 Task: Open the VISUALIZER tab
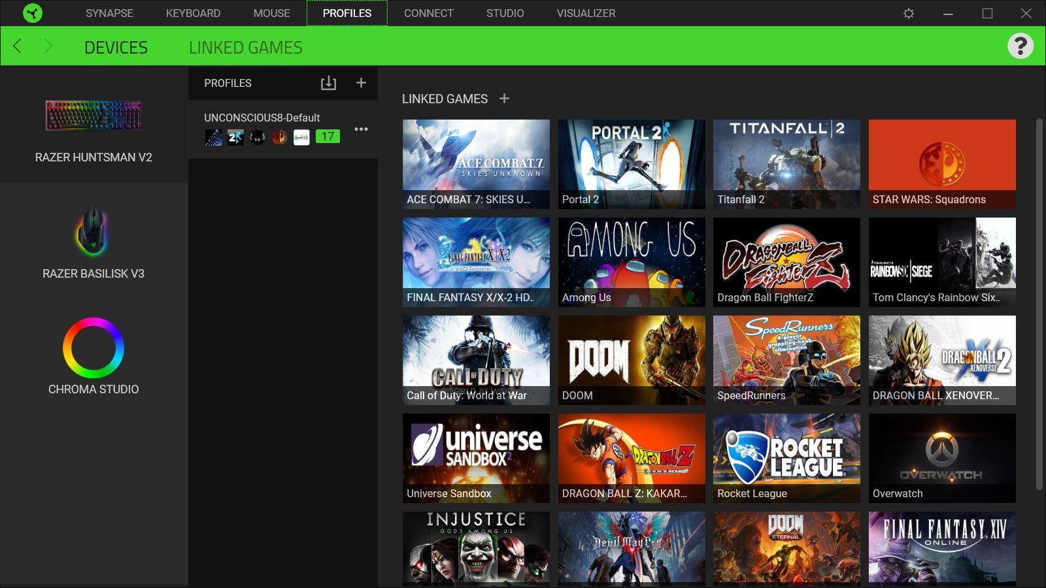pos(586,13)
